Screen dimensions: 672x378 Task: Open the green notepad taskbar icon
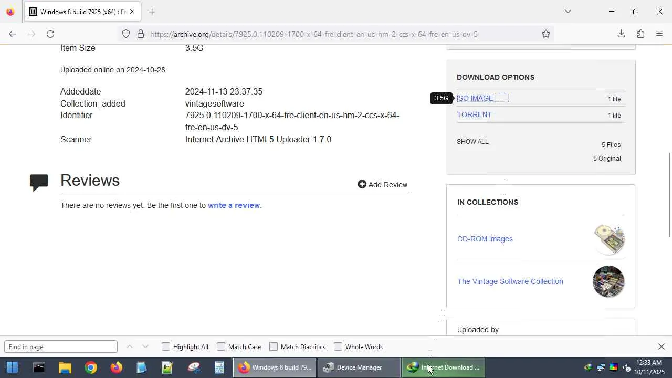tap(167, 367)
